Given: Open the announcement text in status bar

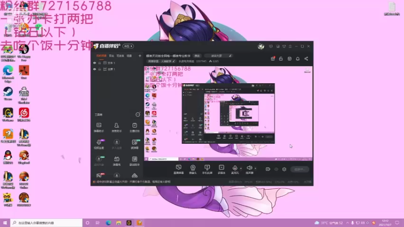Looking at the screenshot, I should [x=133, y=182].
